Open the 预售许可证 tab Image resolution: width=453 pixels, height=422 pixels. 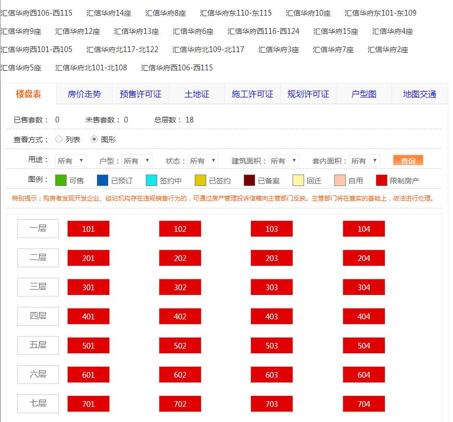(141, 94)
